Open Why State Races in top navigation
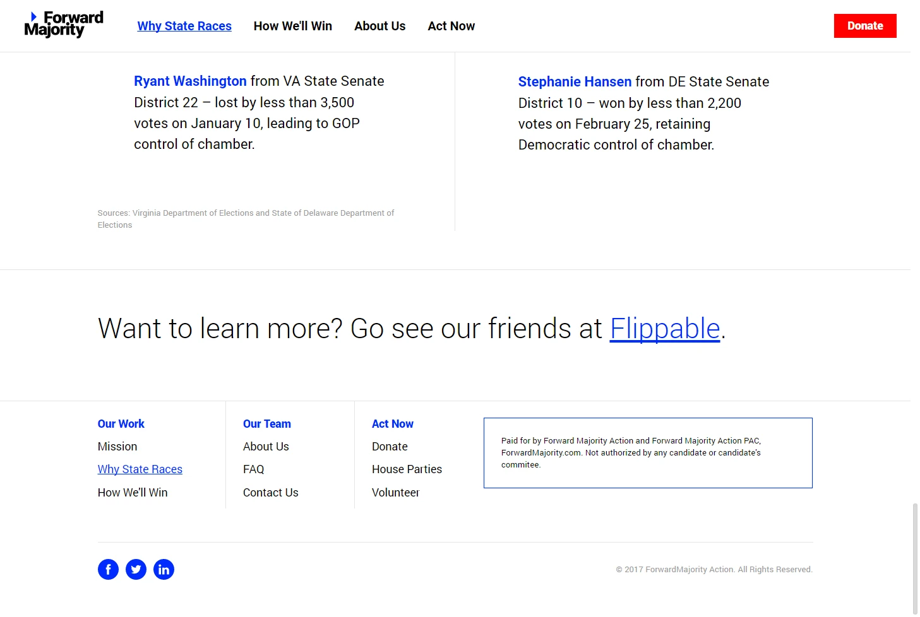This screenshot has width=920, height=617. point(184,26)
